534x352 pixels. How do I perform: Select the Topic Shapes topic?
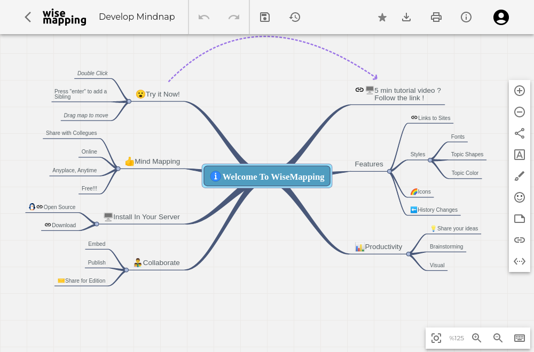pyautogui.click(x=467, y=155)
